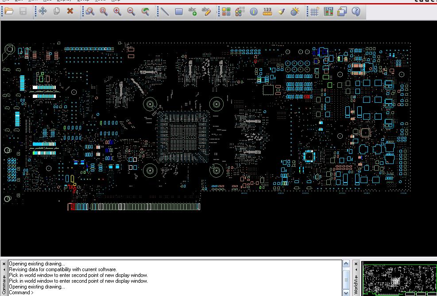Select the Copy tool
Image resolution: width=437 pixels, height=296 pixels.
point(57,11)
